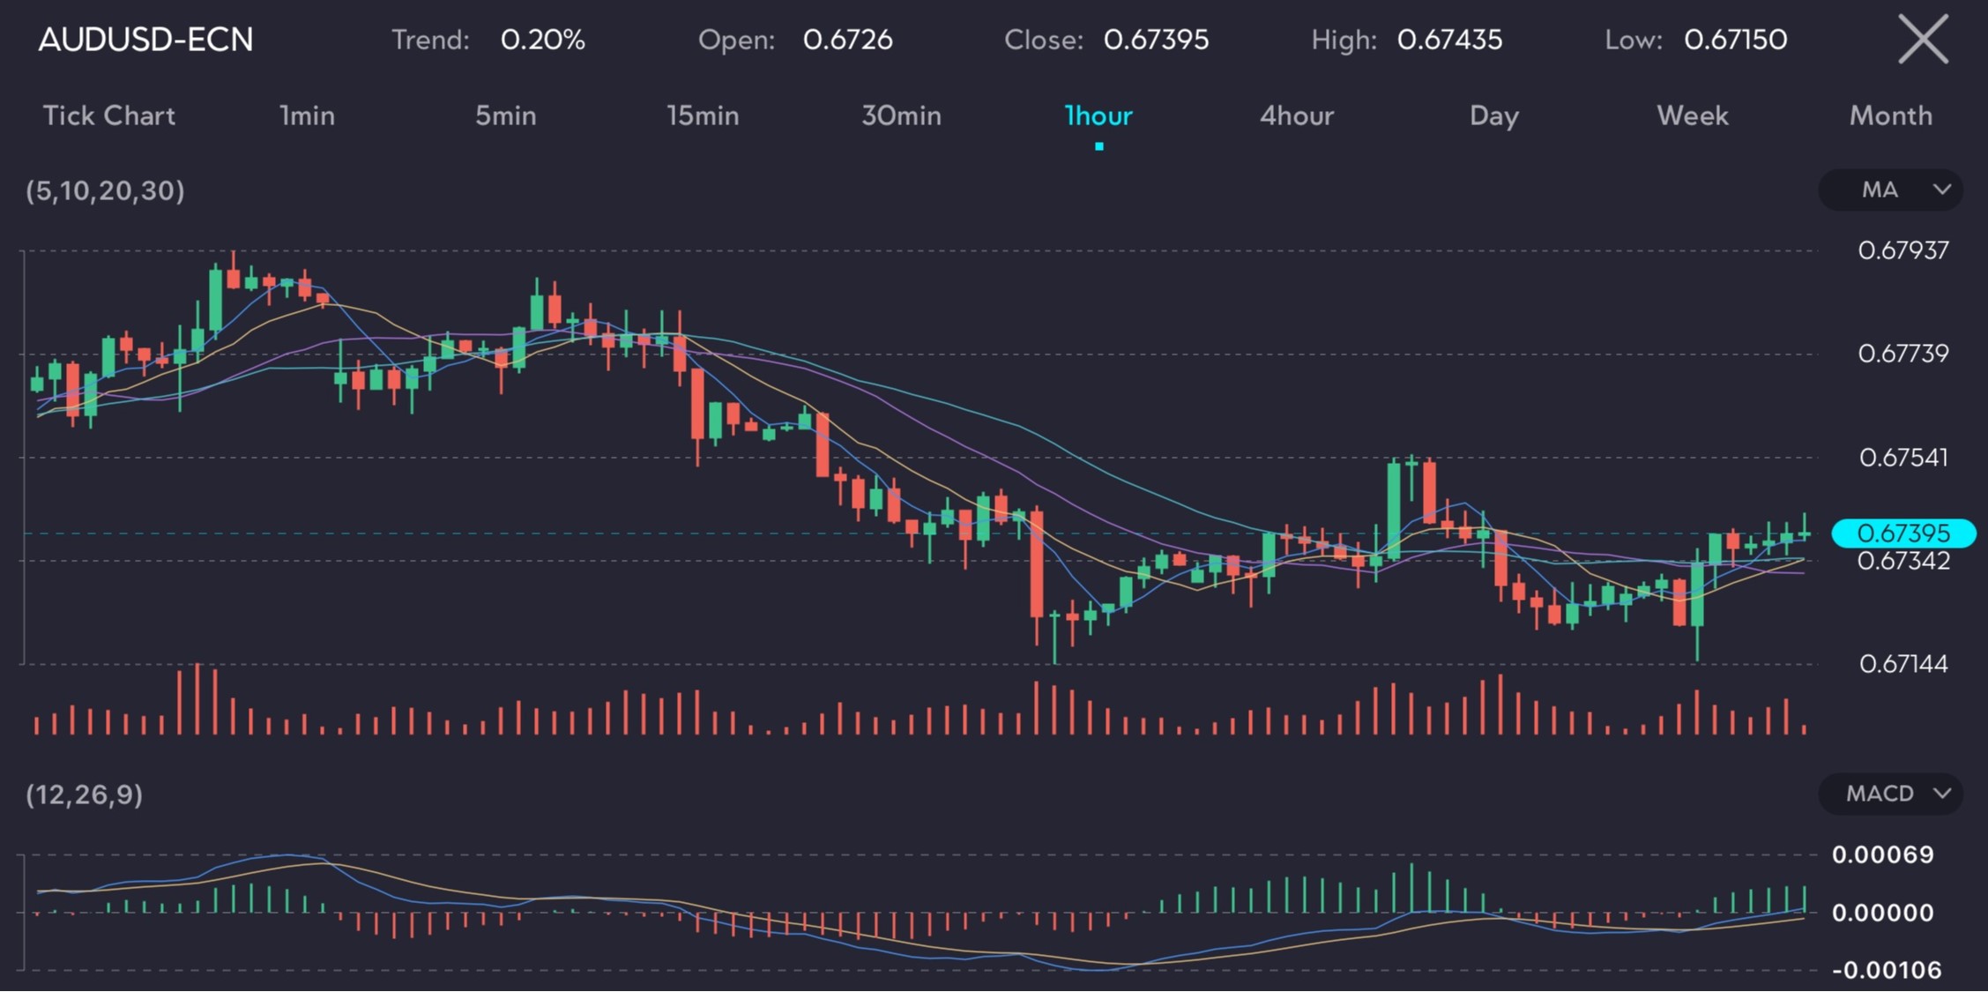The image size is (1988, 992).
Task: Open the MACD indicator dropdown
Action: tap(1891, 794)
